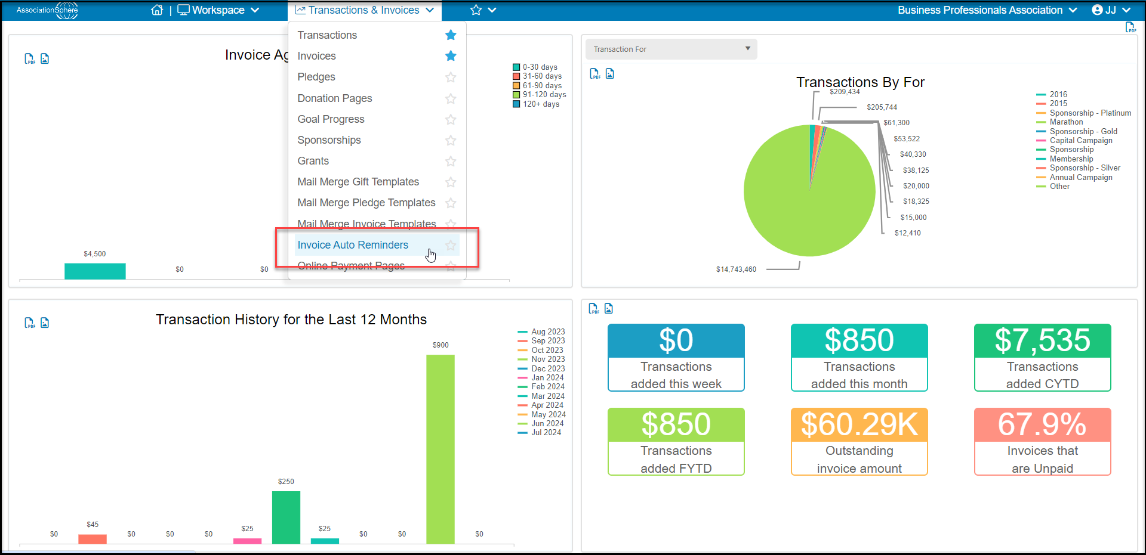Click the 0-30 days legend swatch
The image size is (1146, 555).
pos(516,67)
